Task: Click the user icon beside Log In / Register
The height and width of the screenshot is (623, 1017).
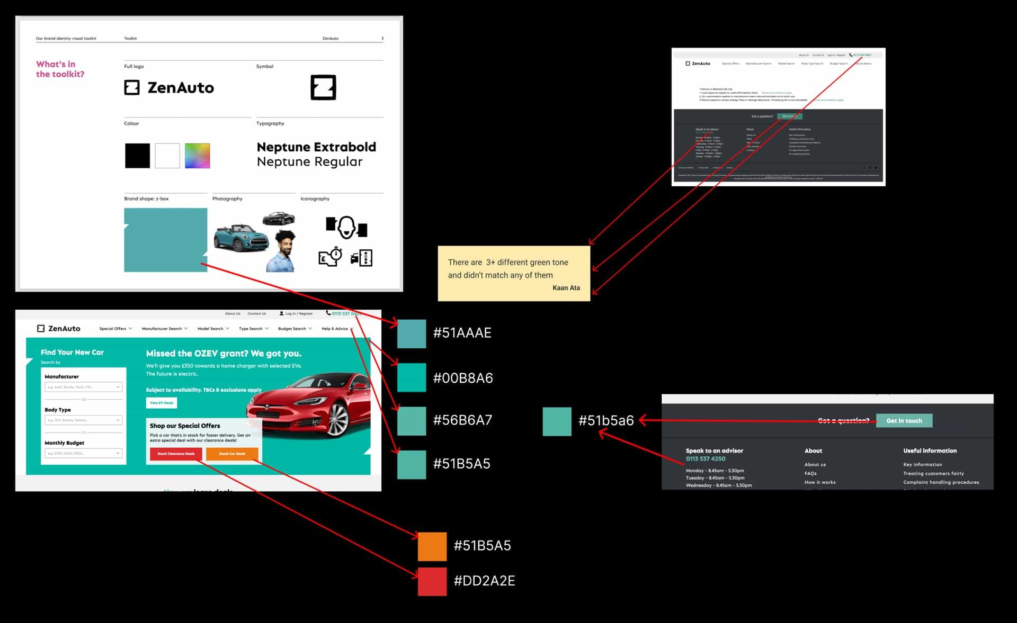Action: point(281,313)
